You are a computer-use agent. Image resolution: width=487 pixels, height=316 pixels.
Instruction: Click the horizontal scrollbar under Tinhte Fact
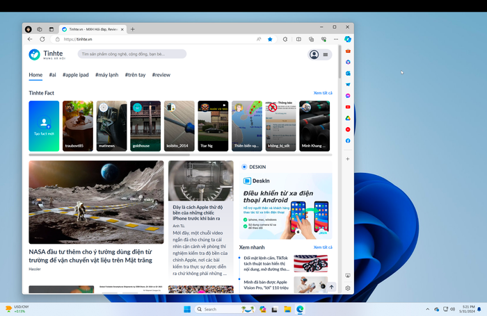coord(109,155)
